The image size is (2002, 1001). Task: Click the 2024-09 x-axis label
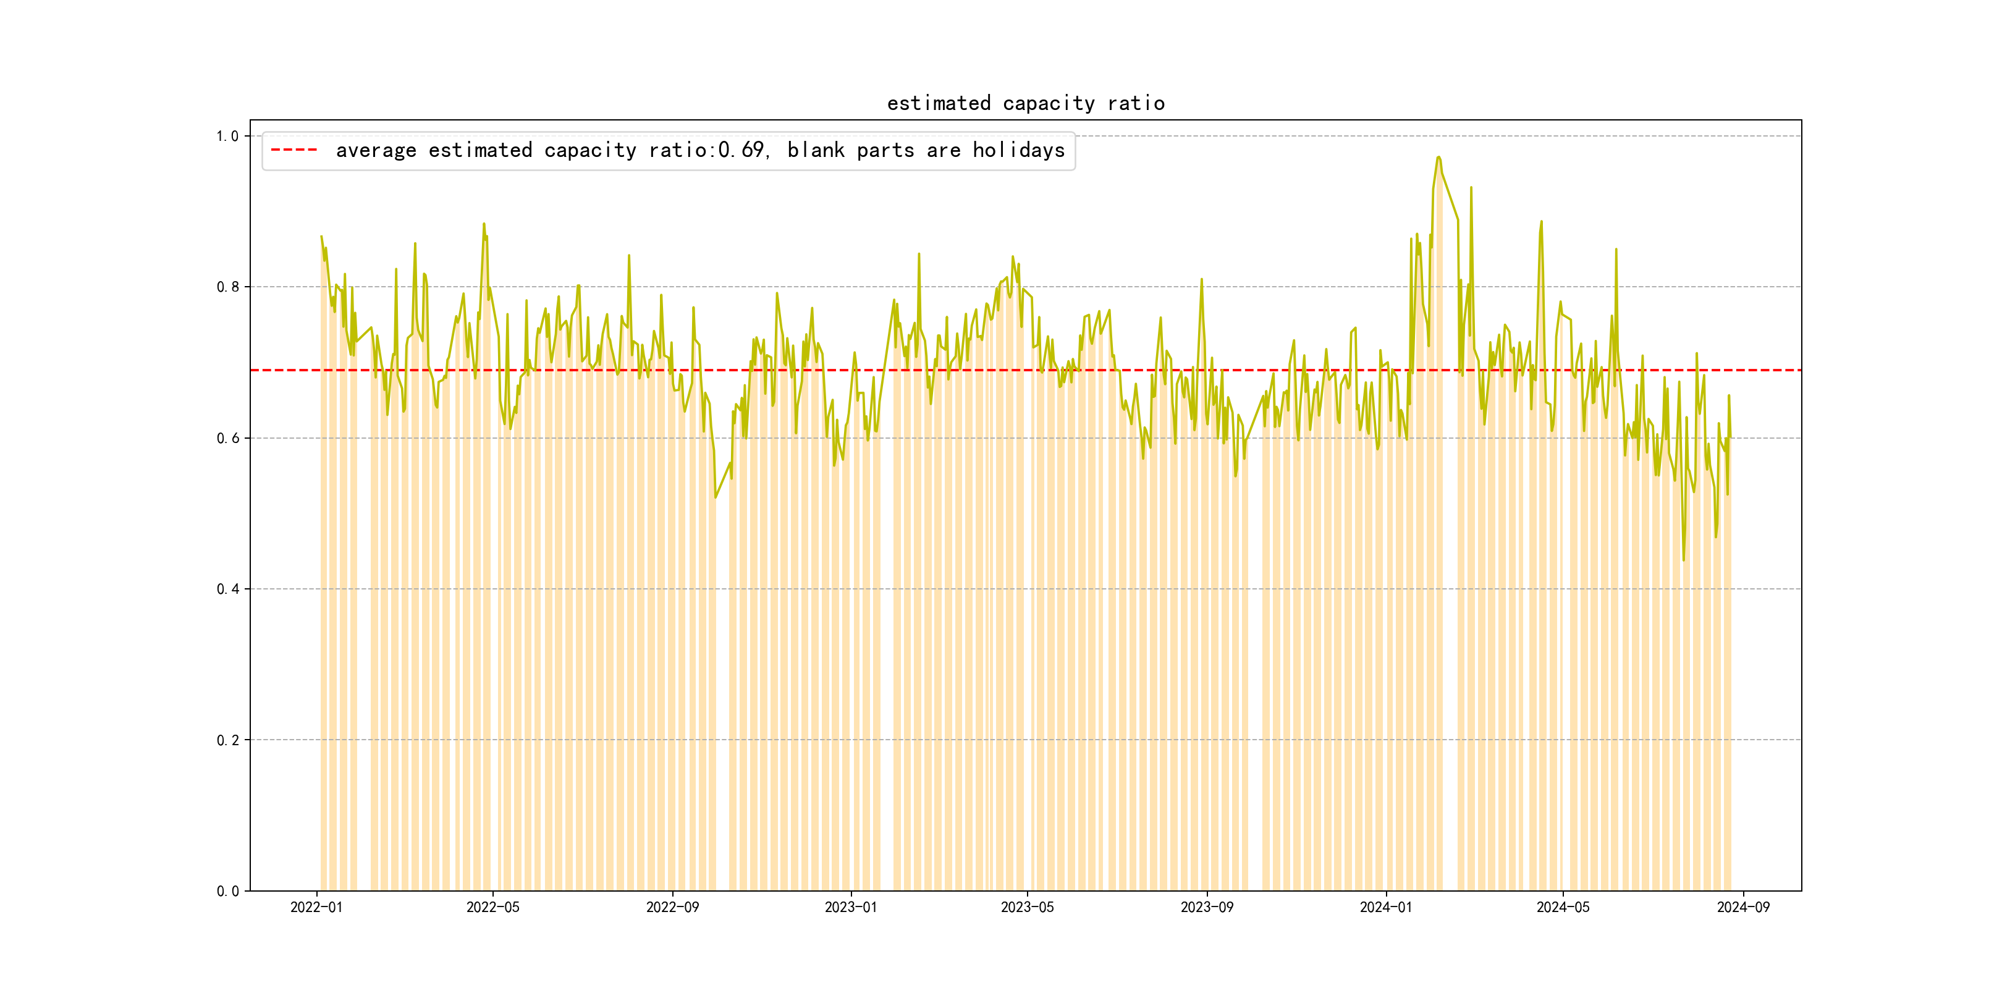click(x=1742, y=907)
